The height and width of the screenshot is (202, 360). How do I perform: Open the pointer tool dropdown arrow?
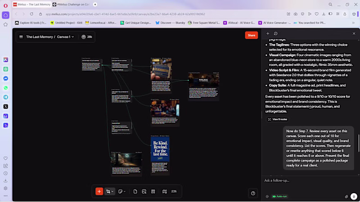[112, 192]
